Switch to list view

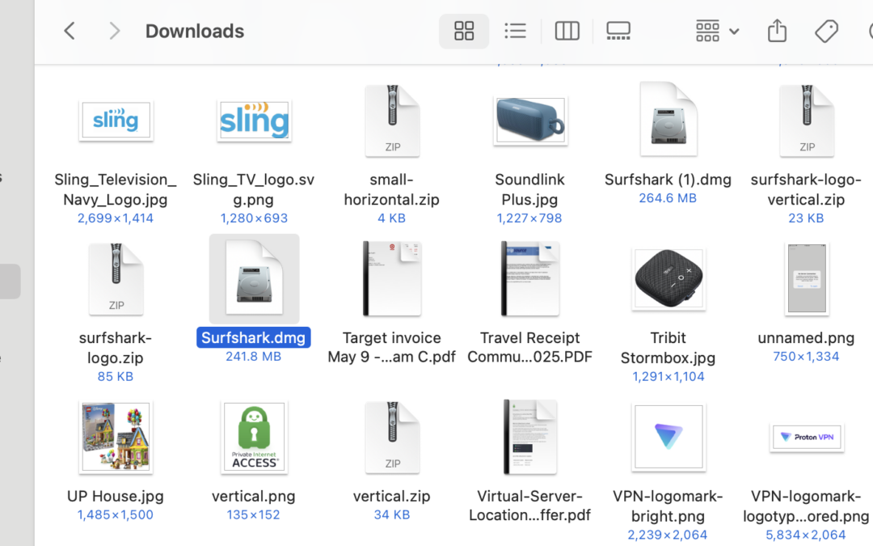515,31
